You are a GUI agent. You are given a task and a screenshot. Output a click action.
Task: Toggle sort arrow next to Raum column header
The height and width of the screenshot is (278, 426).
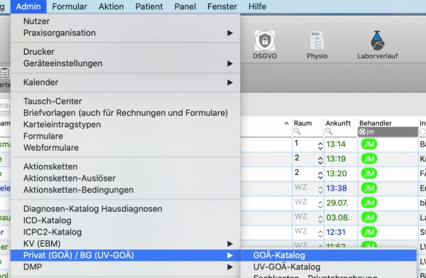[x=286, y=123]
